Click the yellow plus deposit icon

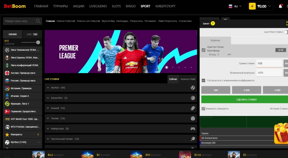(252, 6)
